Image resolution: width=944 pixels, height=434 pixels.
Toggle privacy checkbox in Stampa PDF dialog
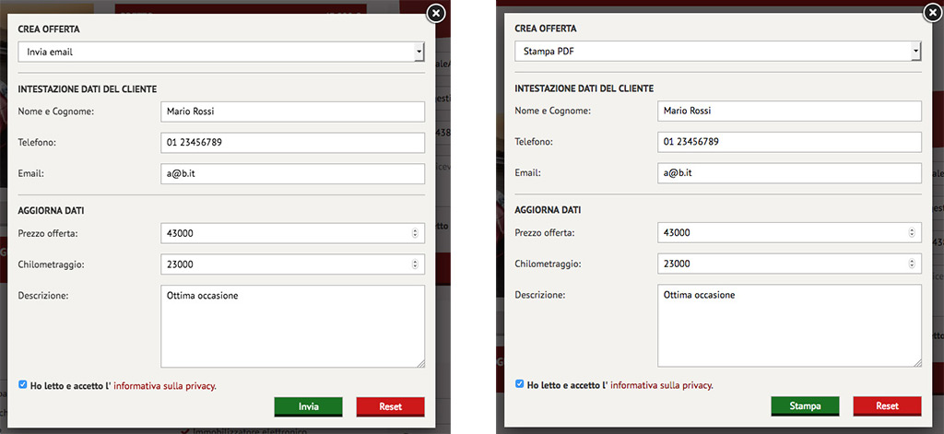pyautogui.click(x=520, y=384)
